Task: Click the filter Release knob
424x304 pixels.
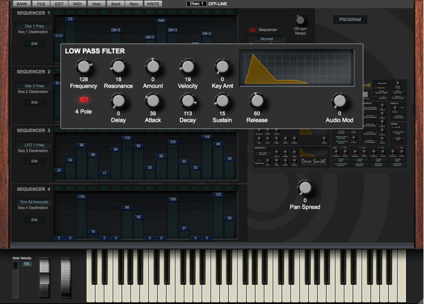Action: [257, 101]
